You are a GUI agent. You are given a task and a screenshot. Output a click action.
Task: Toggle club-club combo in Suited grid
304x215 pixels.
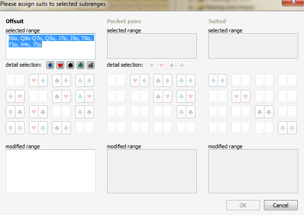[x=287, y=128]
